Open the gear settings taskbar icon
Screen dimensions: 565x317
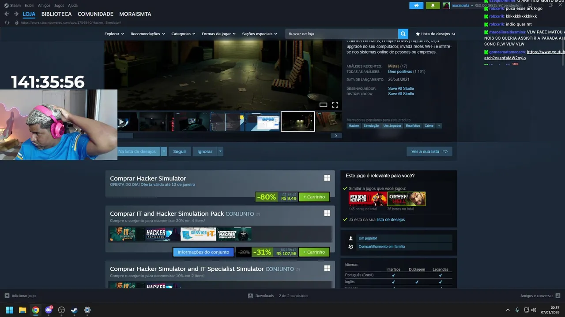point(87,310)
